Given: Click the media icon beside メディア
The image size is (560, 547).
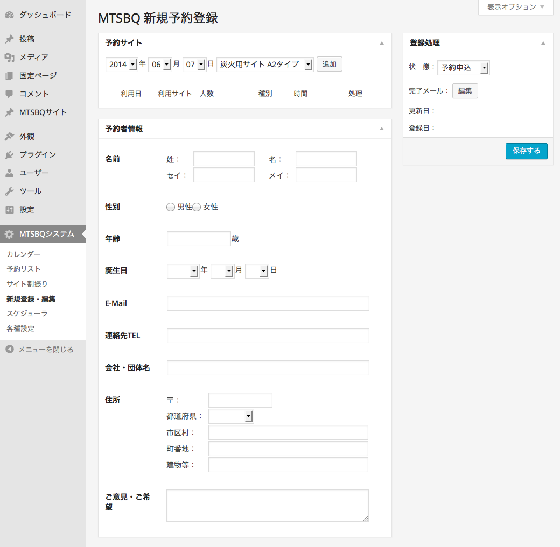Looking at the screenshot, I should point(9,57).
